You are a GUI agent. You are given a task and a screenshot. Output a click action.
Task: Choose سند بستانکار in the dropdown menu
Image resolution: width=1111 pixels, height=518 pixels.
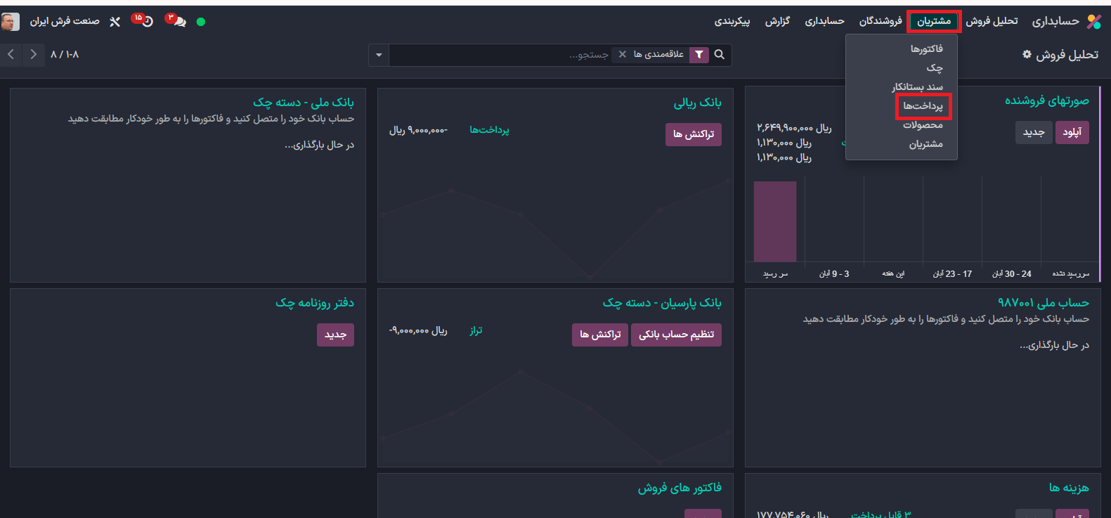click(x=917, y=87)
